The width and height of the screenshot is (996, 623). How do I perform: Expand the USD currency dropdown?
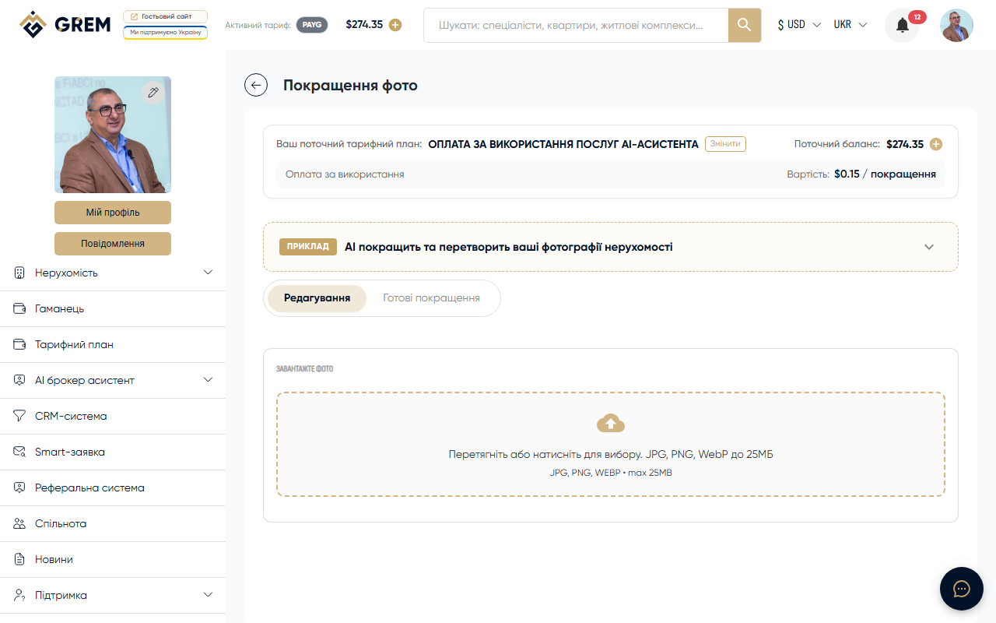(798, 24)
